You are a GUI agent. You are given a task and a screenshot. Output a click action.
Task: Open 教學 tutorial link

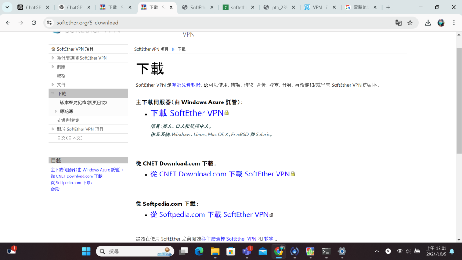(x=268, y=239)
